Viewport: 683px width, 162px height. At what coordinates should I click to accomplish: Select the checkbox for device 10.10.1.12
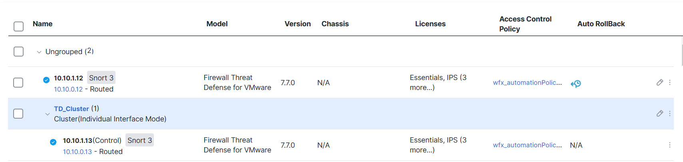[x=18, y=82]
